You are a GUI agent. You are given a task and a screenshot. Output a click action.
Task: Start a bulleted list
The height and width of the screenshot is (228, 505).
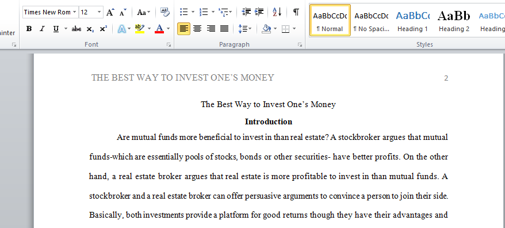tap(184, 12)
